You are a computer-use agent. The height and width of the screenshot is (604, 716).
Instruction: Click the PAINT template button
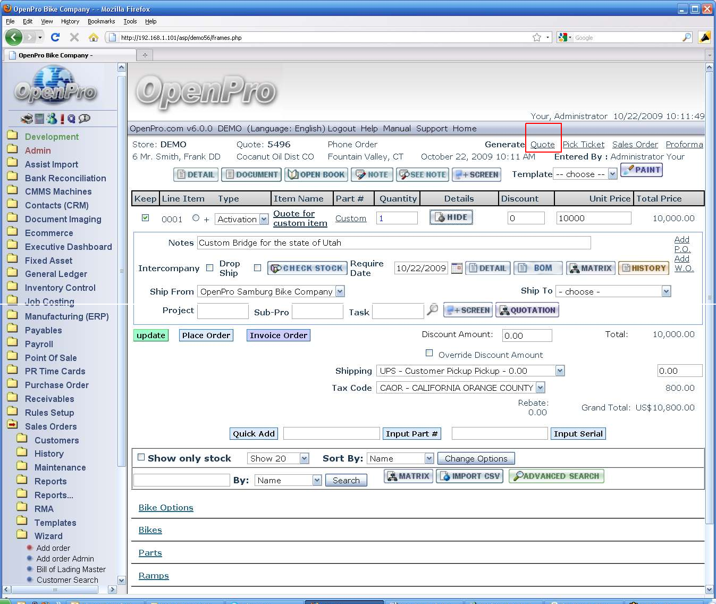pos(641,170)
